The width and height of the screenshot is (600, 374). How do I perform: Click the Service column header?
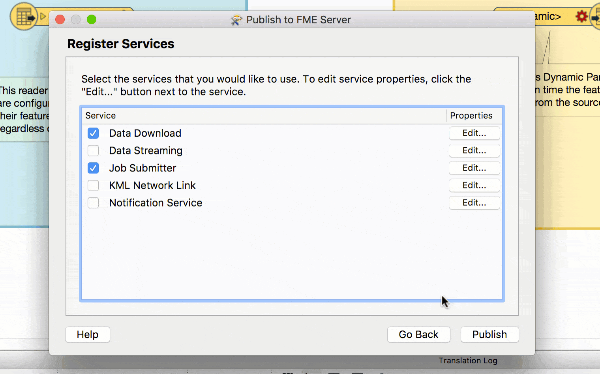click(264, 116)
